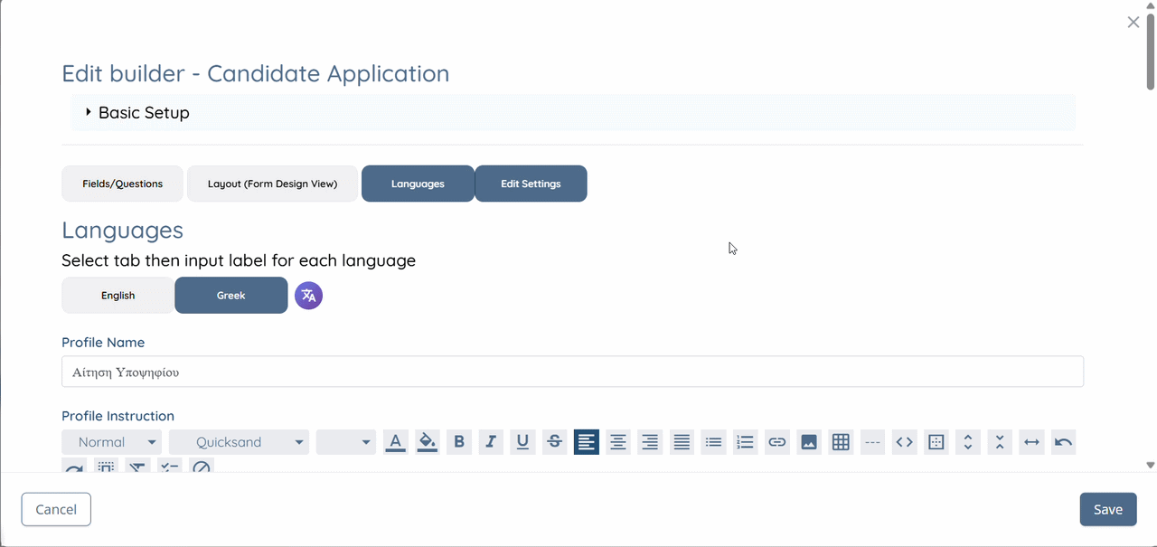The height and width of the screenshot is (547, 1157).
Task: Justify text alignment
Action: 682,442
